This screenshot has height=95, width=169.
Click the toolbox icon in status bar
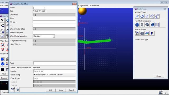pyautogui.click(x=161, y=92)
